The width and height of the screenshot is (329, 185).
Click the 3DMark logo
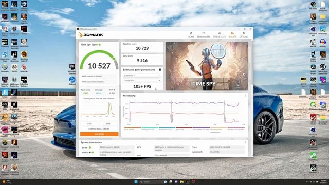(90, 35)
